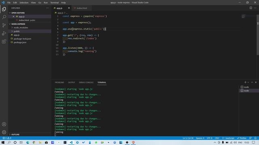The image size is (259, 145).
Task: Change indentation Spaces: 4
Action: tap(200, 138)
